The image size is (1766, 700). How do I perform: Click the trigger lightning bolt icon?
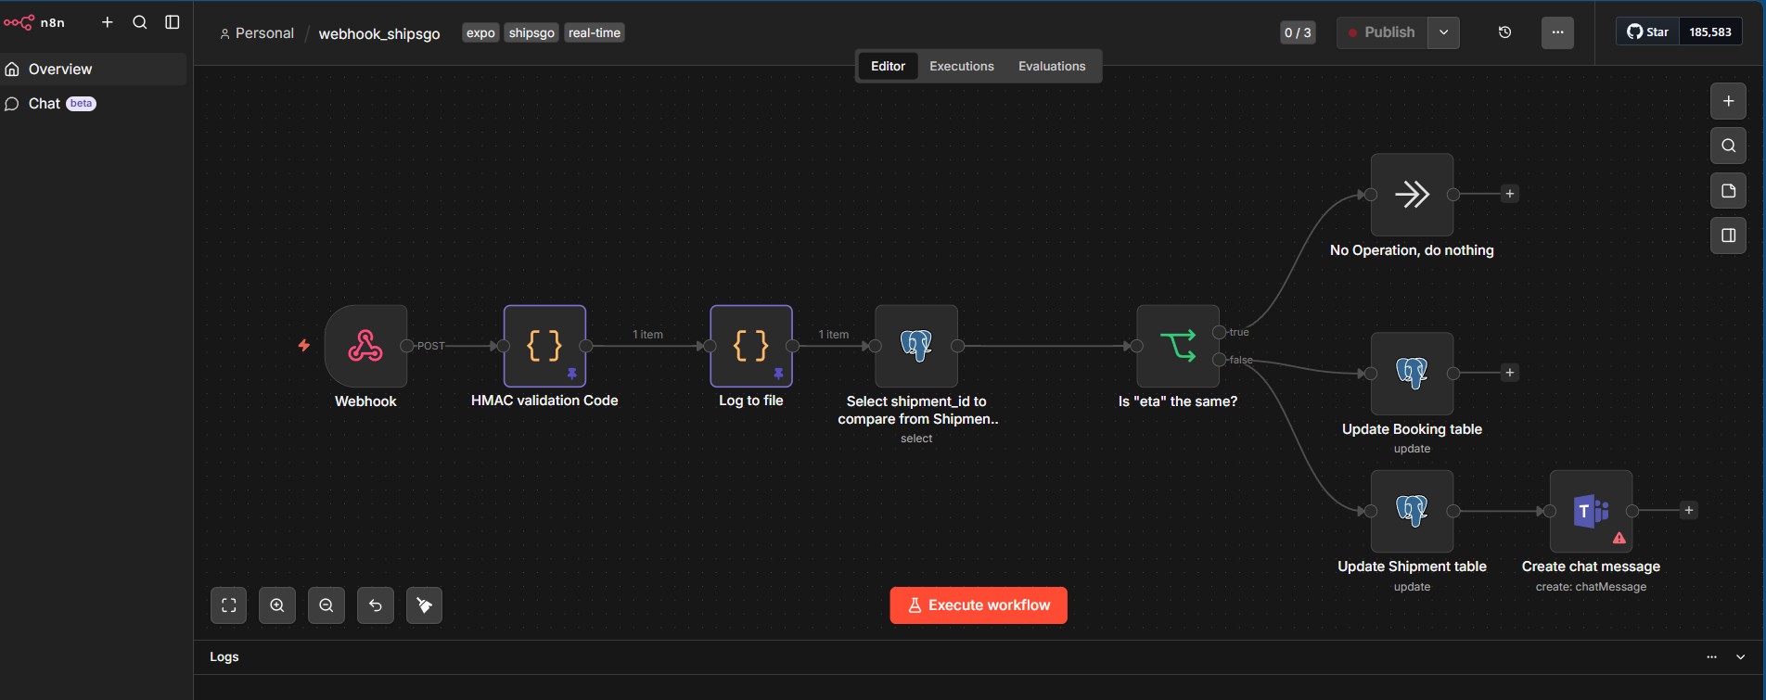point(304,346)
